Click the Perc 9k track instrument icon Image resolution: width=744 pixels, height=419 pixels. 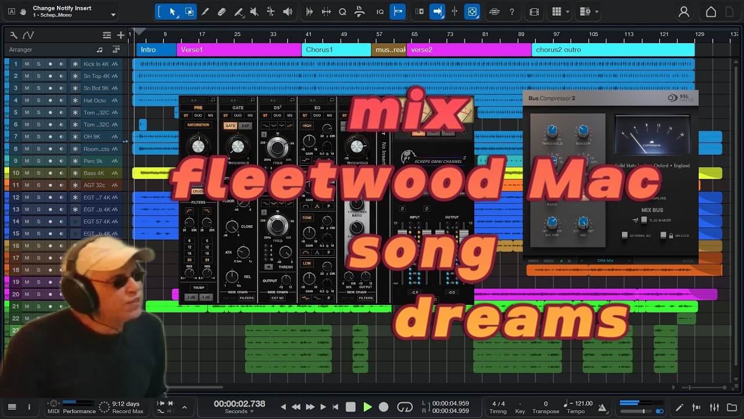pyautogui.click(x=76, y=161)
